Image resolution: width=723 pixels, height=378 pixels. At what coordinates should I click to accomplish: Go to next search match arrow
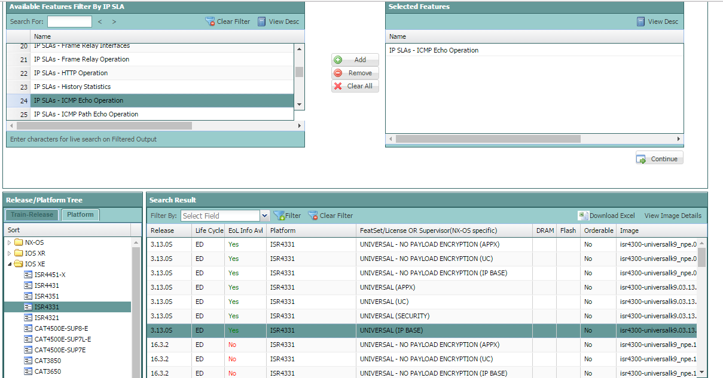click(x=114, y=21)
